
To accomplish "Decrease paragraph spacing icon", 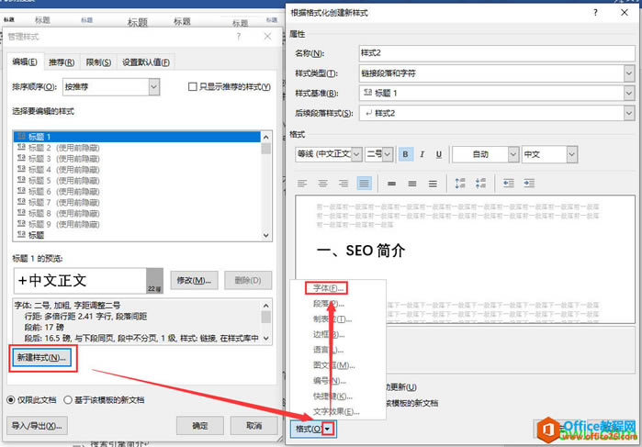I will (x=480, y=184).
